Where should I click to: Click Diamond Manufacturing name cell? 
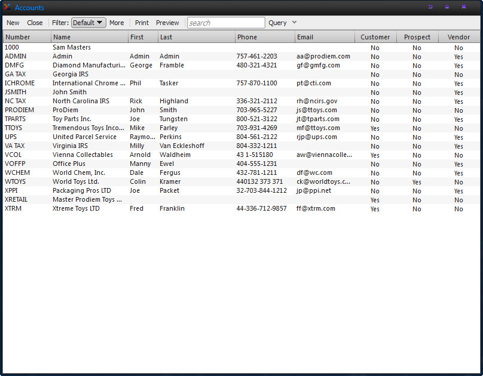click(x=88, y=65)
